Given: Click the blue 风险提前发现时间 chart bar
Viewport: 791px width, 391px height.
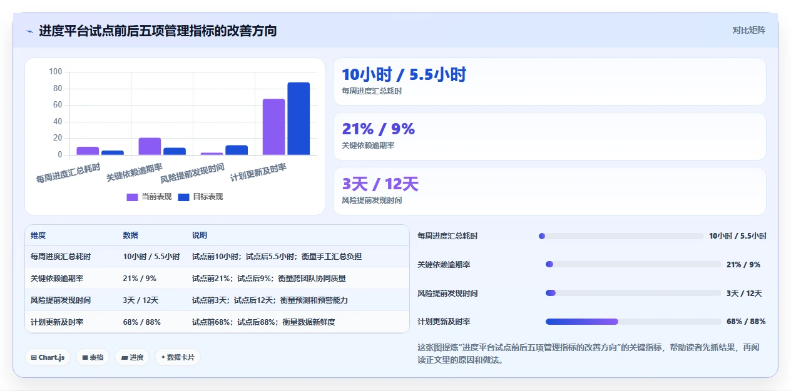Looking at the screenshot, I should point(237,150).
